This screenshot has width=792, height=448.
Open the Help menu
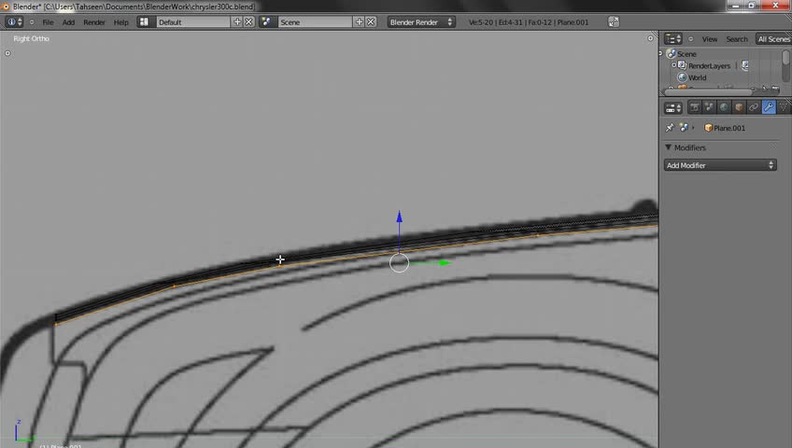click(x=120, y=22)
